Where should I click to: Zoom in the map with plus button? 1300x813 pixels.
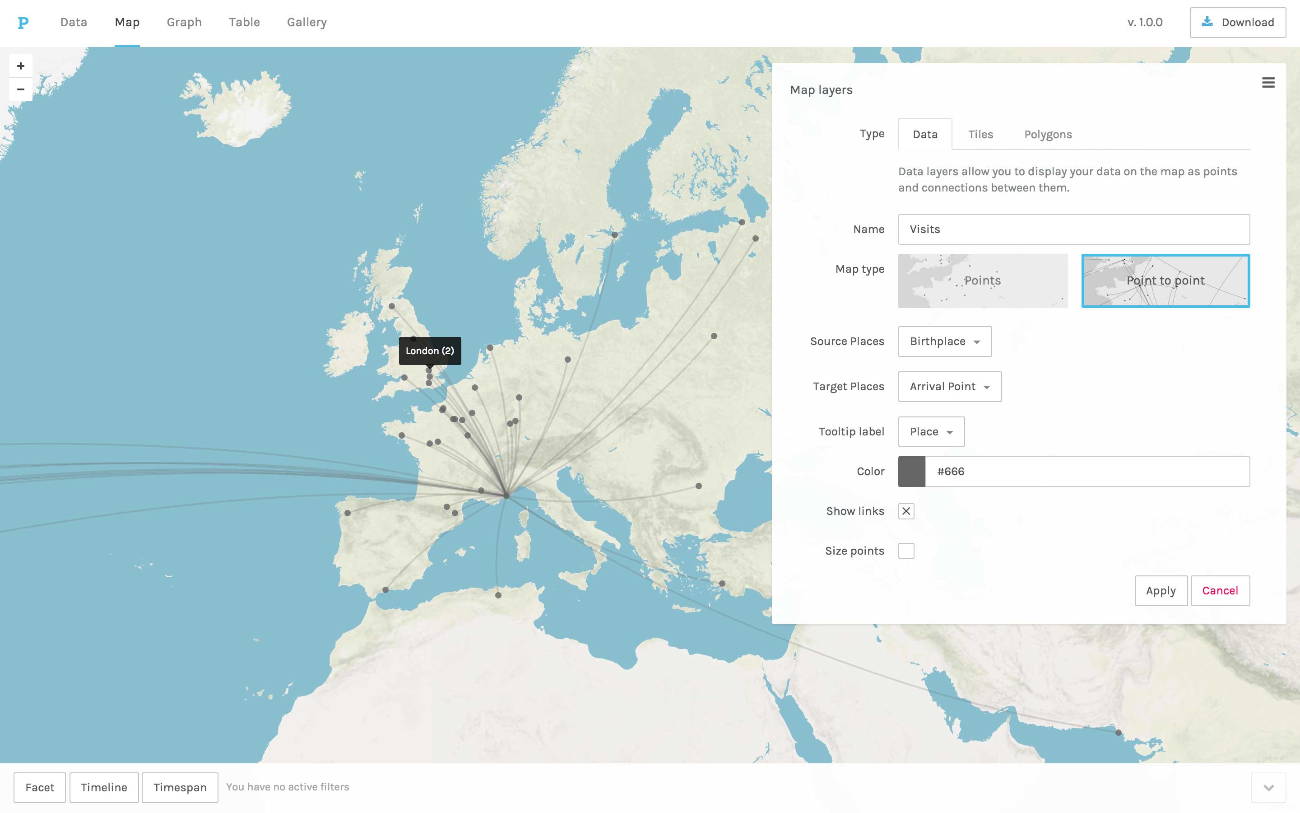[x=20, y=66]
